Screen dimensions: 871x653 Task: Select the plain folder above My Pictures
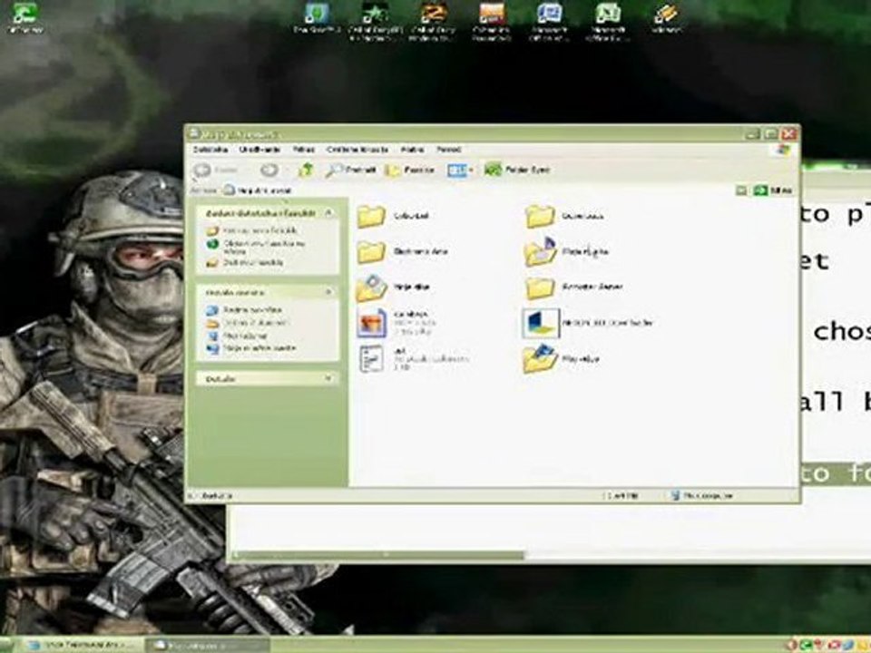pos(402,251)
